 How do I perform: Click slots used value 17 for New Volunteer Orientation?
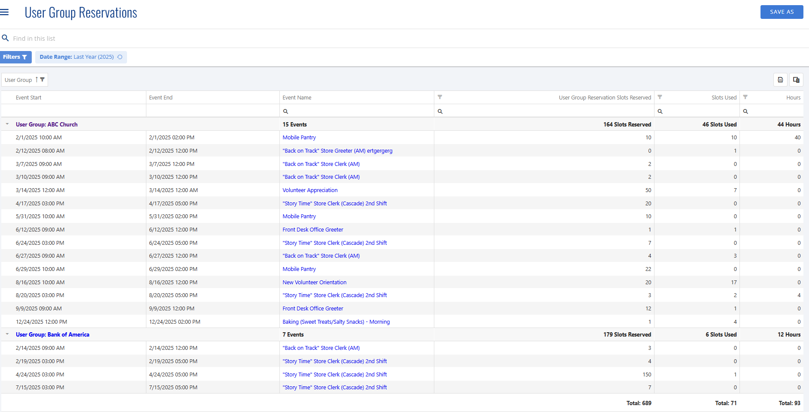point(734,283)
